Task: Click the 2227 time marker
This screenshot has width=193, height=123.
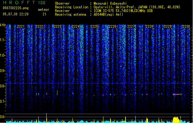Action: pos(131,26)
